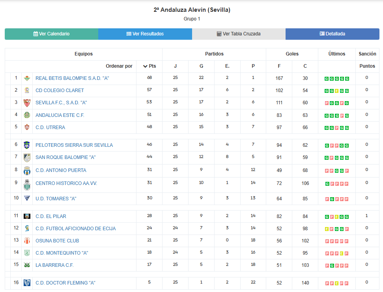Click the La Barrera C.F. crest
Screen dimensions: 383x292
click(x=27, y=265)
